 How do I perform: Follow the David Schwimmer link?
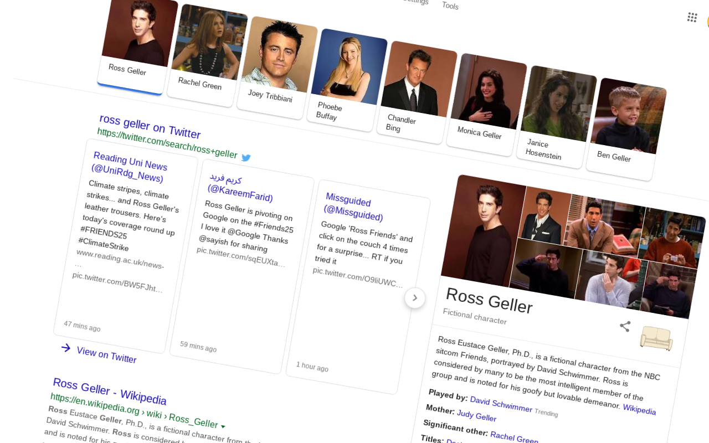click(x=501, y=404)
